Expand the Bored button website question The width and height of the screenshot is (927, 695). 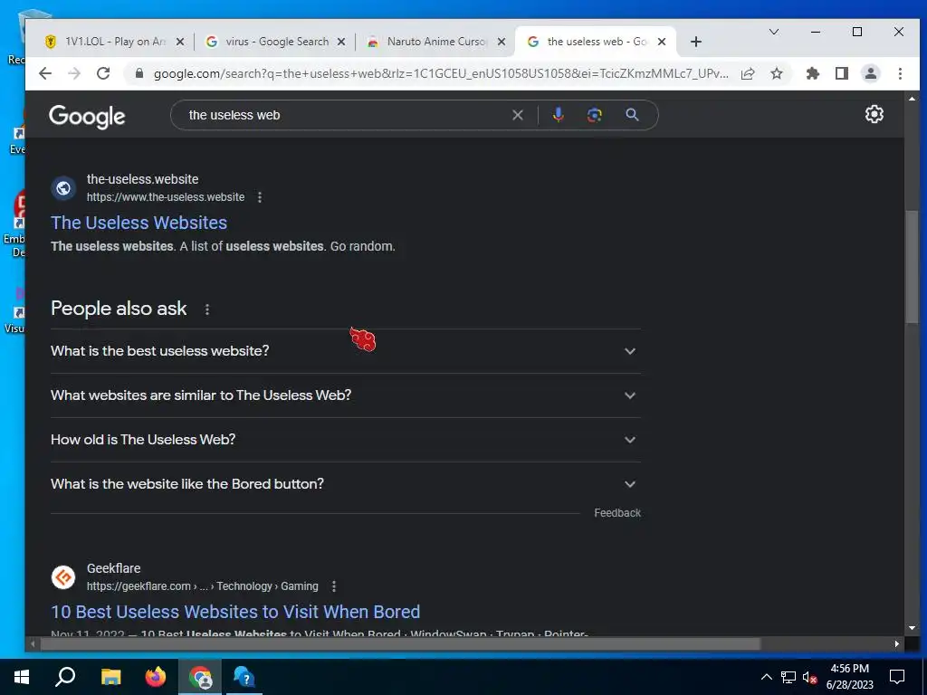345,484
